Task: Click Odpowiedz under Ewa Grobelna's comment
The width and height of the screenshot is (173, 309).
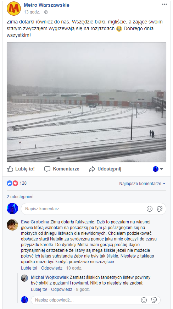Action: point(52,268)
